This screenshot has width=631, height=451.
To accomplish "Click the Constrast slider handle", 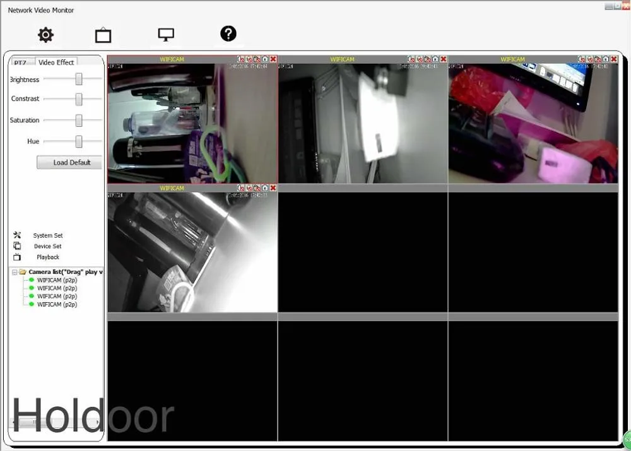I will (x=79, y=99).
